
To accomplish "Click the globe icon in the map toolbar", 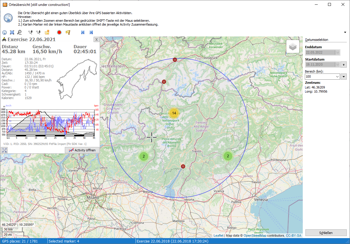I will pos(4,32).
